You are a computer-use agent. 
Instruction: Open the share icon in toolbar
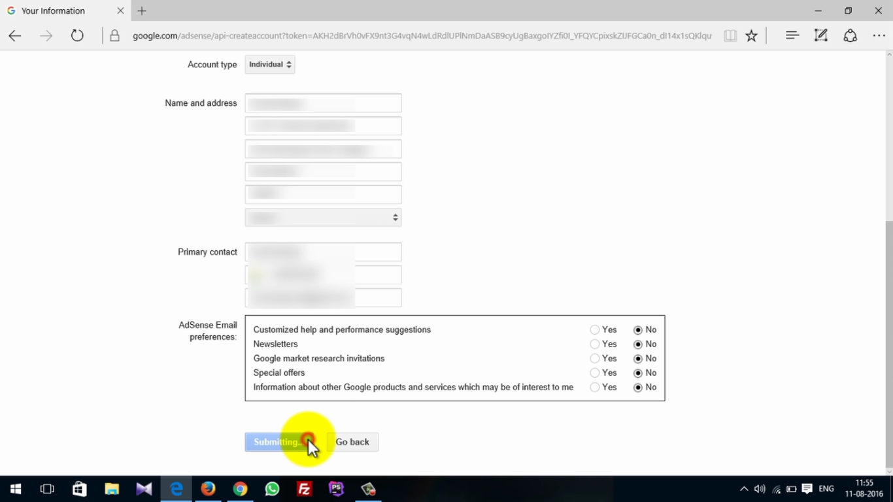tap(850, 35)
